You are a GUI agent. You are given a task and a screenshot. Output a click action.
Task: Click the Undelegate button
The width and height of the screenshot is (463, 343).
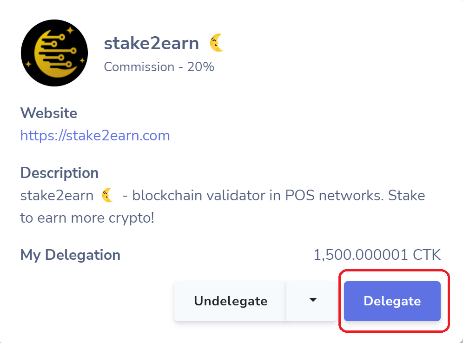click(x=230, y=301)
